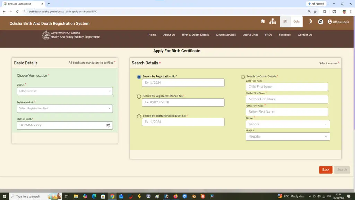Open the Citizen Services menu
Image resolution: width=355 pixels, height=200 pixels.
click(x=226, y=35)
